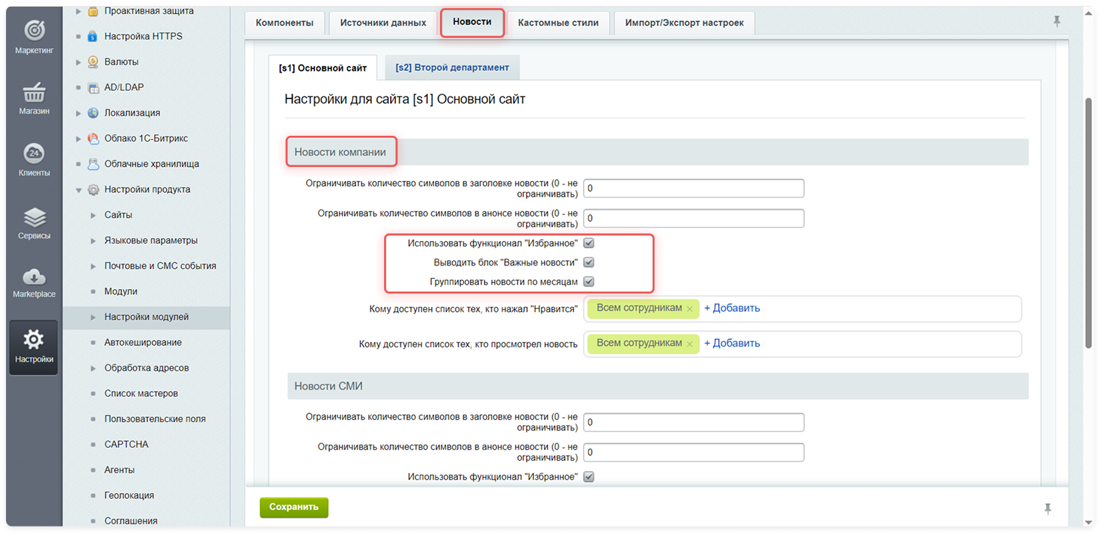The height and width of the screenshot is (535, 1100).
Task: Expand the Локализация tree item
Action: click(x=78, y=113)
